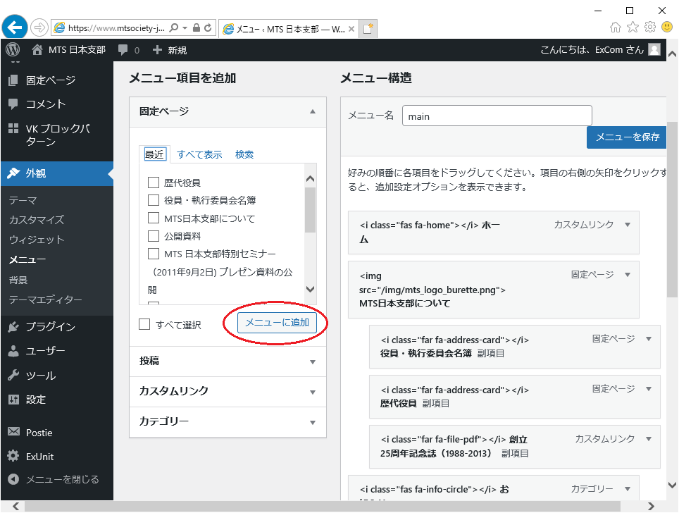Expand the カスタムリンク accordion section
This screenshot has width=679, height=513.
(228, 392)
